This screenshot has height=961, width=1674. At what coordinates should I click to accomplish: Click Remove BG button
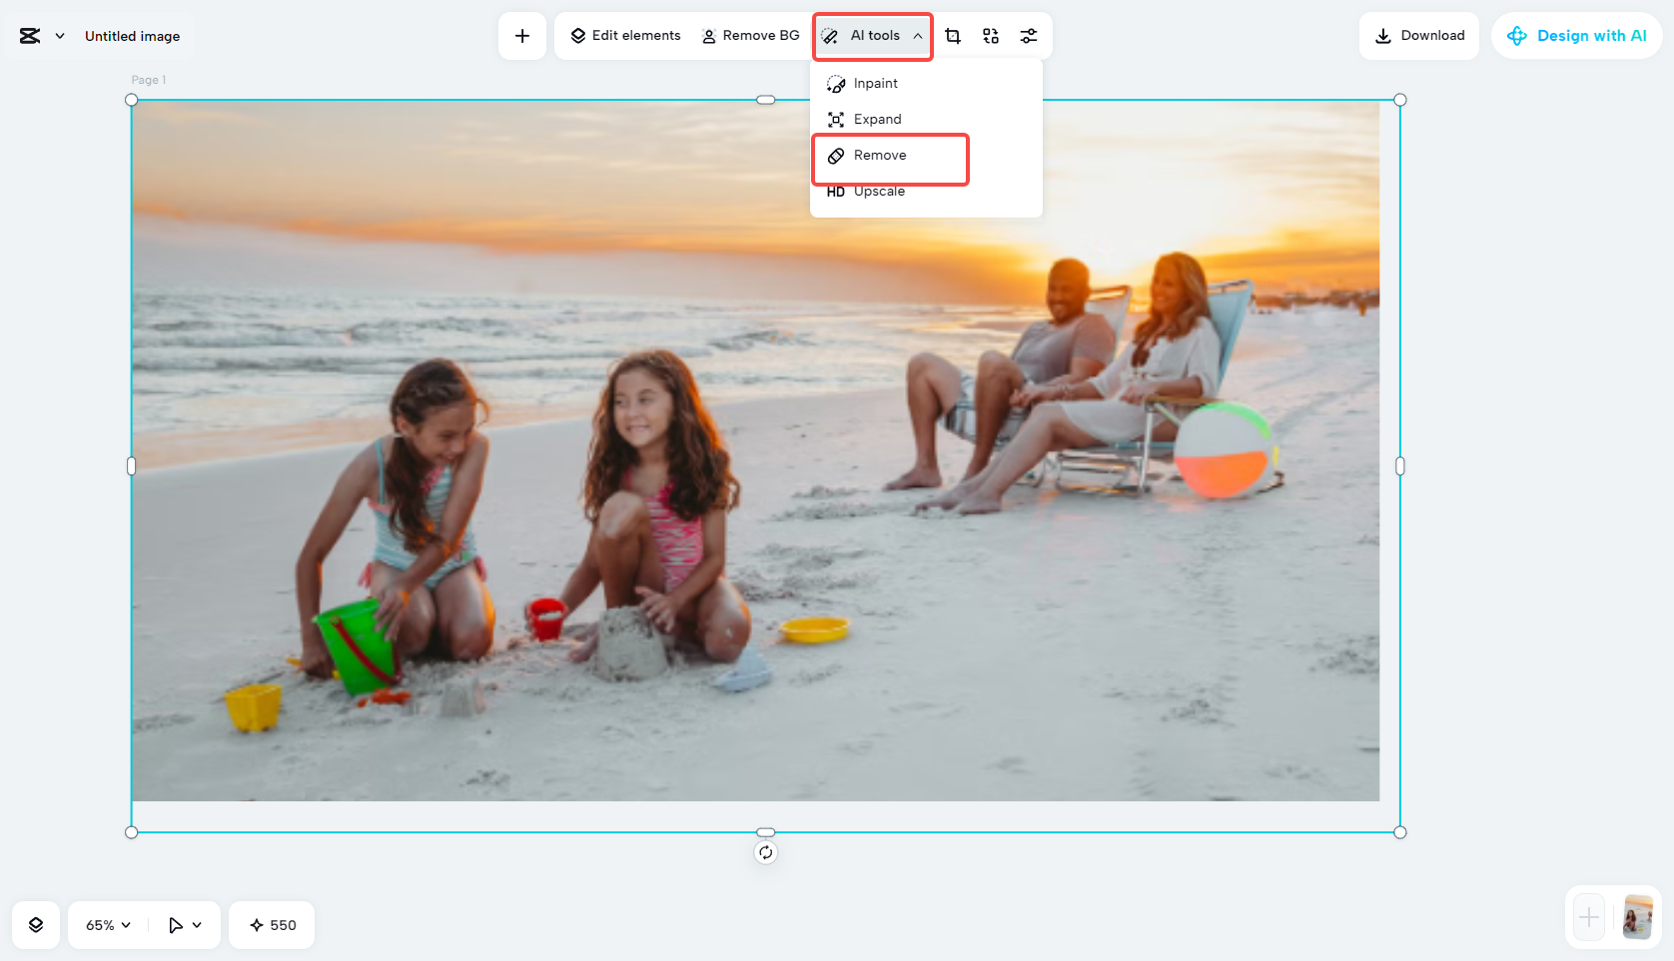click(x=751, y=36)
